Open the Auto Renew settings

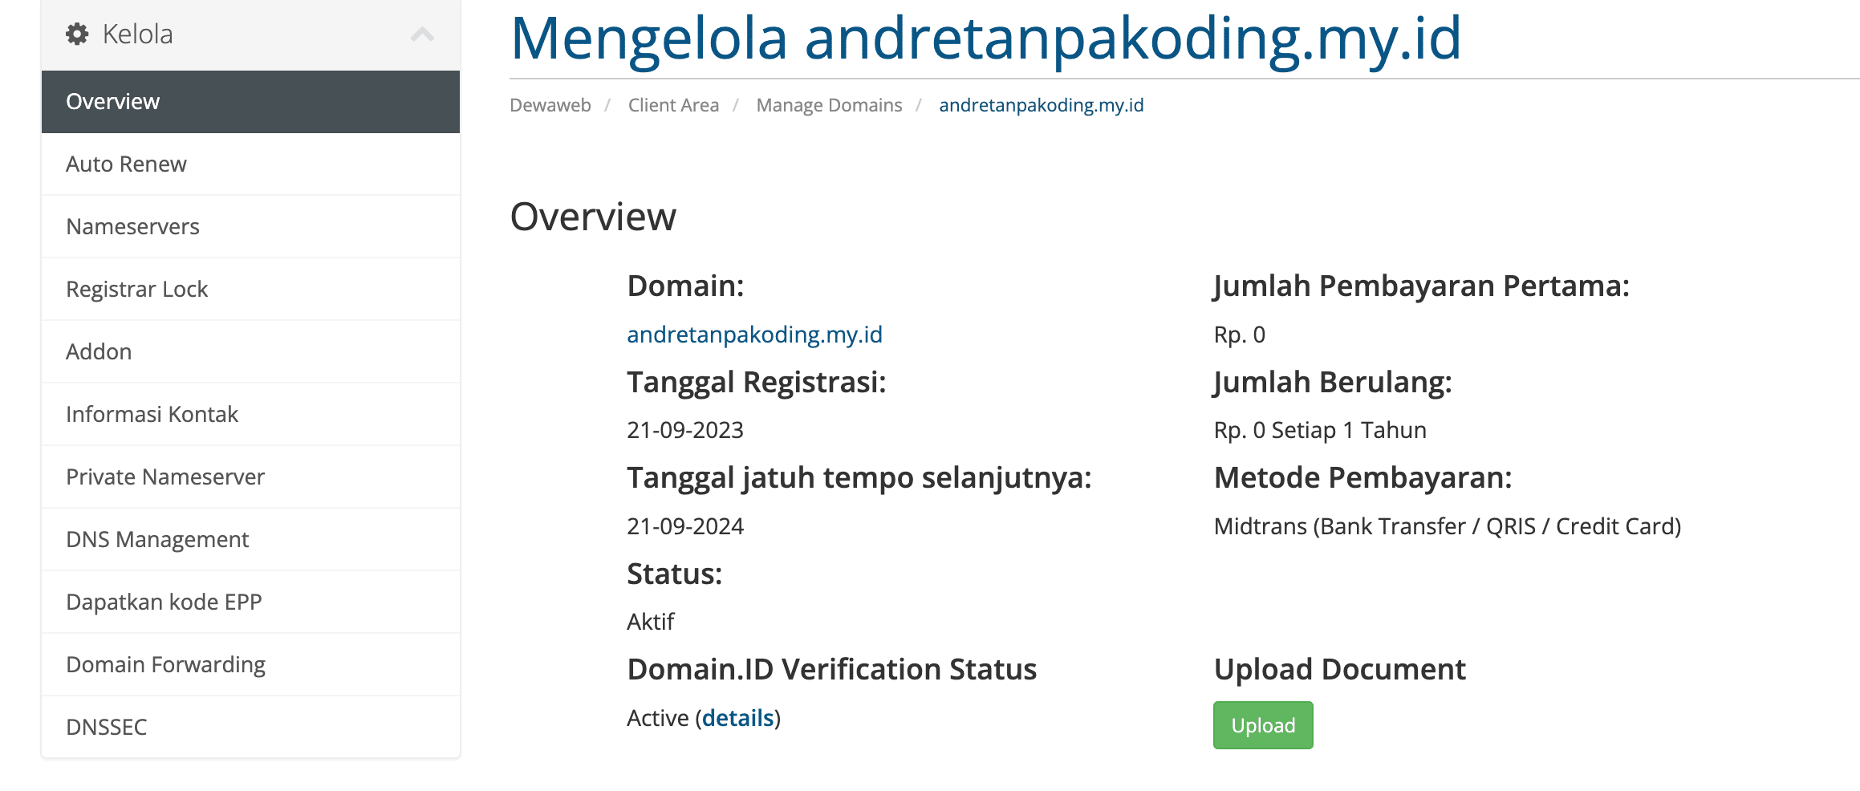(125, 164)
